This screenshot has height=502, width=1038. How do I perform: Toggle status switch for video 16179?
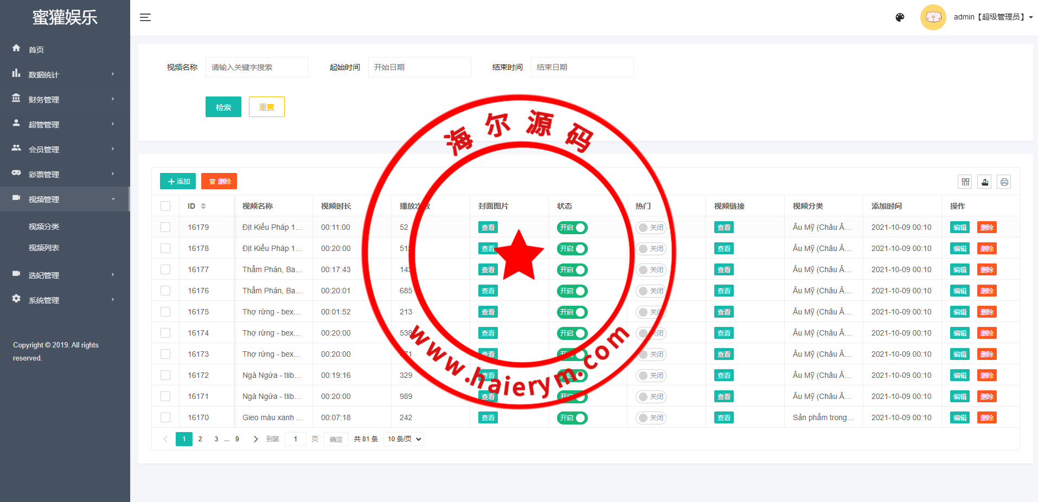pyautogui.click(x=572, y=228)
